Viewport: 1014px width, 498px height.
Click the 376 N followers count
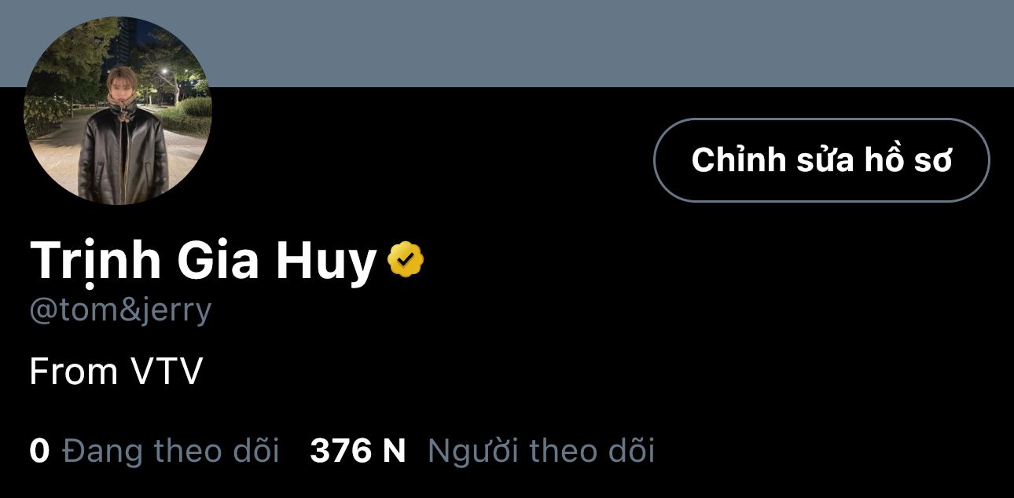point(358,451)
